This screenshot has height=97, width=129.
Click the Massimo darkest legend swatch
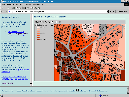coord(38,39)
